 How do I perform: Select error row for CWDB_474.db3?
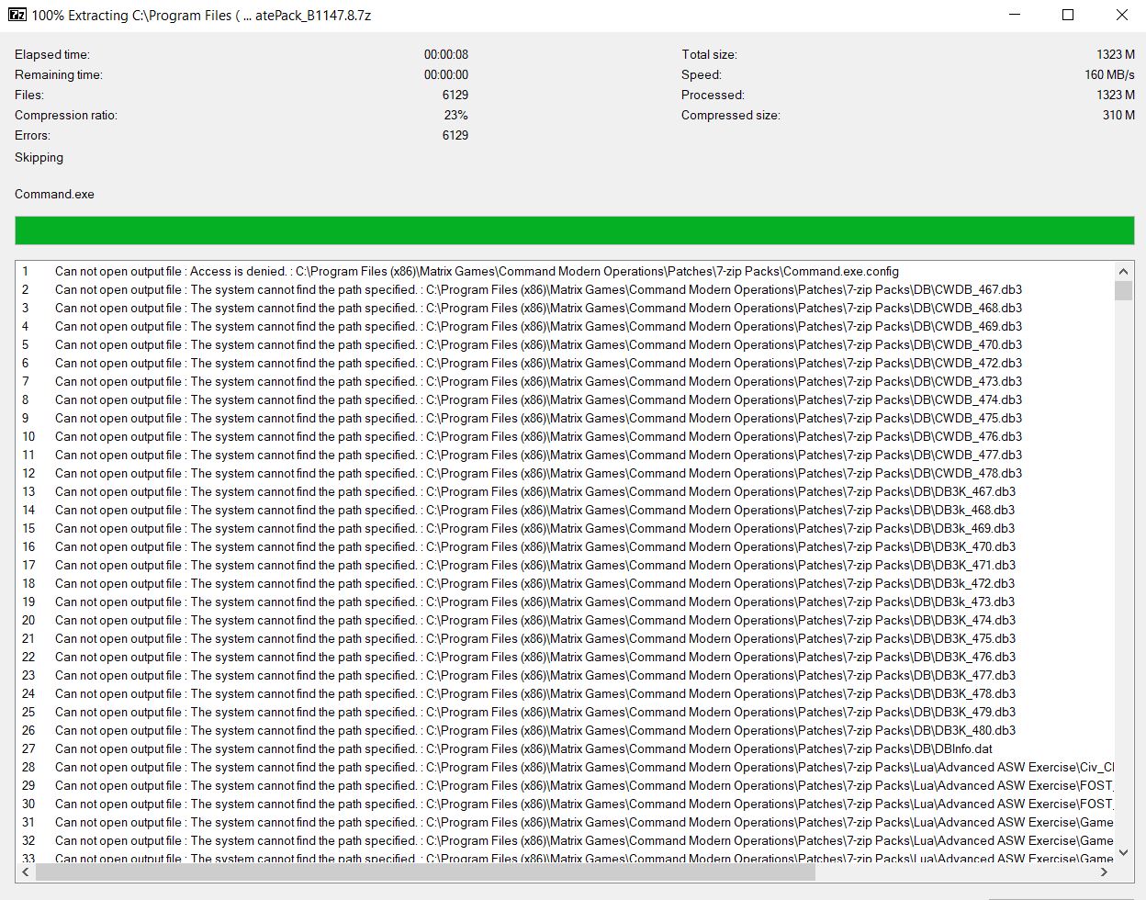coord(565,399)
